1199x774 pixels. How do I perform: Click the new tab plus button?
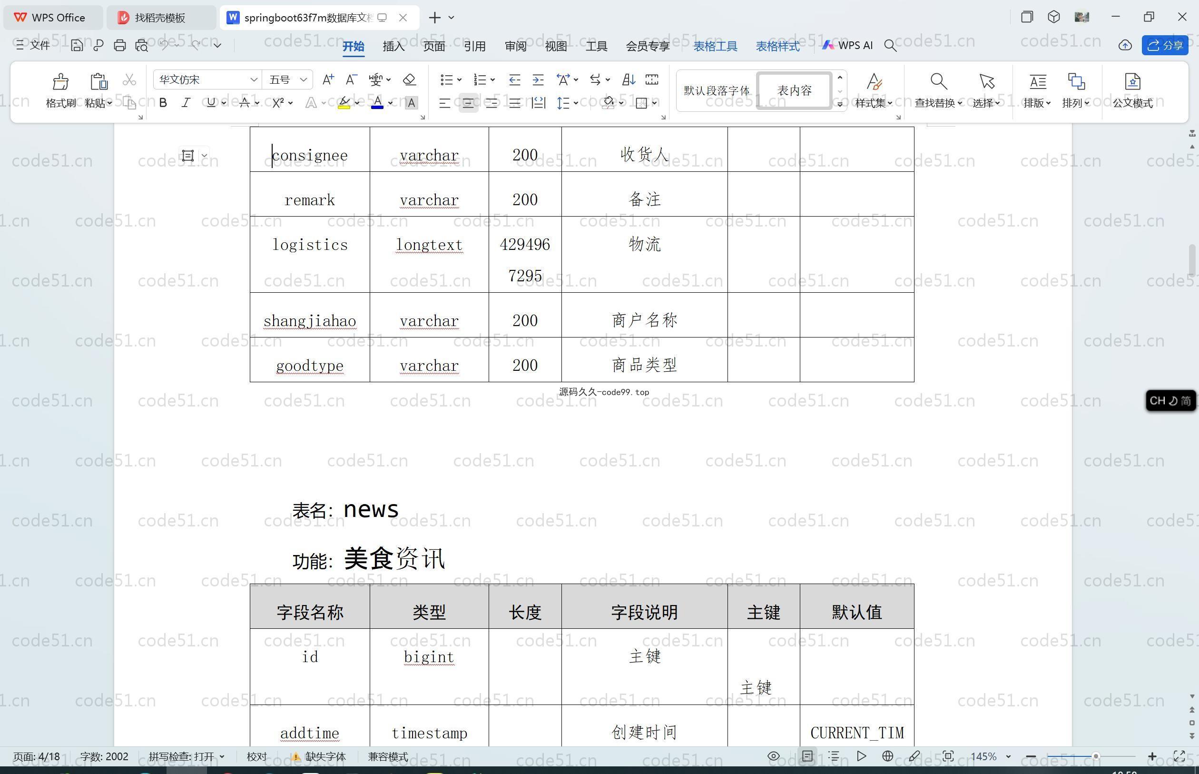pos(434,18)
